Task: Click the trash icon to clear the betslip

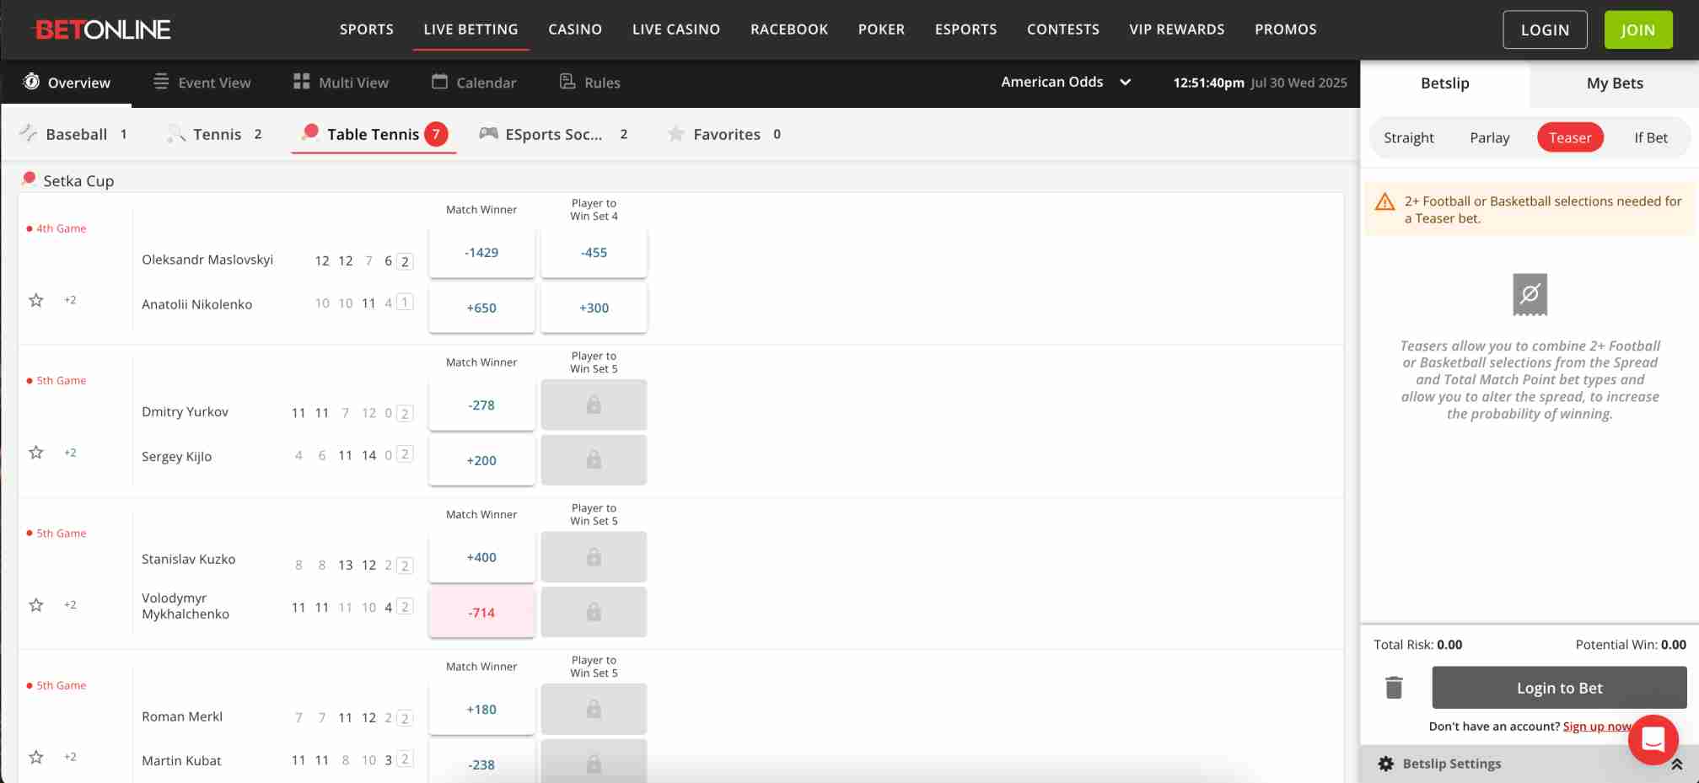Action: [1395, 687]
